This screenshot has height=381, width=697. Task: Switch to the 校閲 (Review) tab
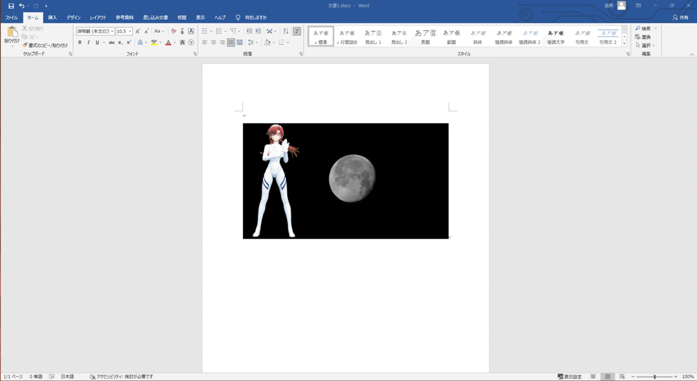(x=182, y=17)
